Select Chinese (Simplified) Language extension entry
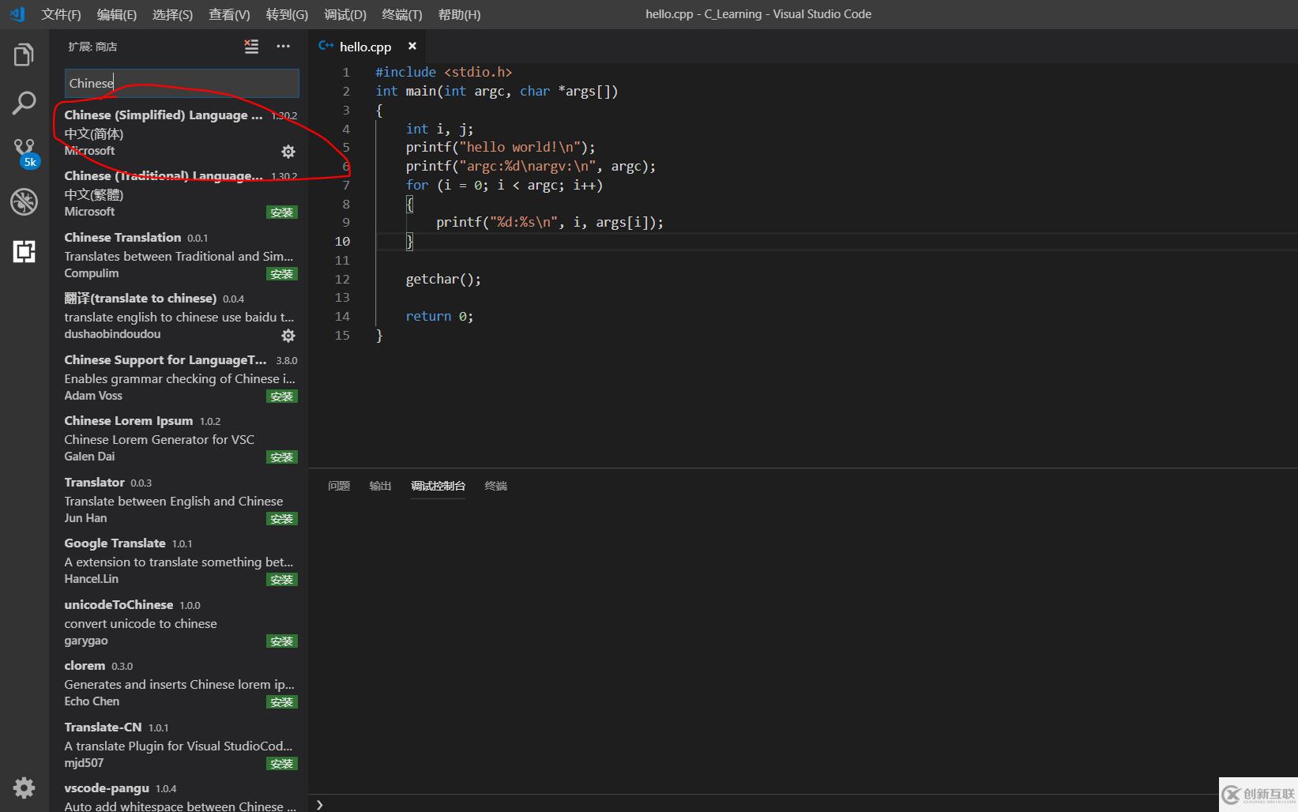 click(179, 133)
